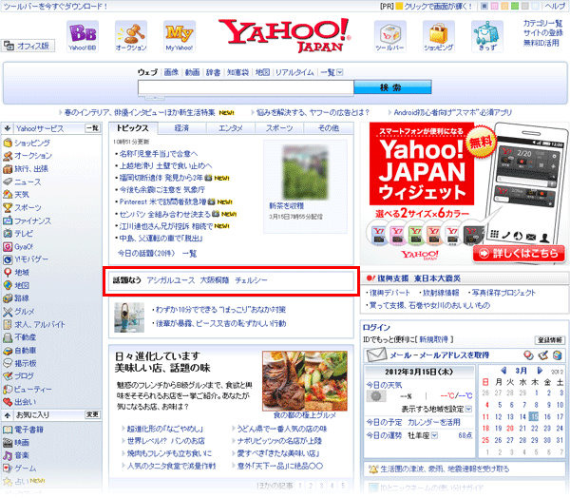Click the グルメ fork-and-knife sidebar icon
The image size is (570, 498).
pos(8,312)
